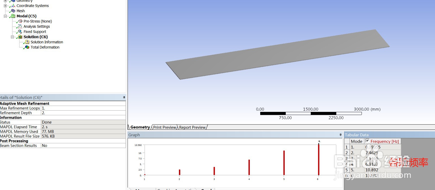Click the Status value 'Done'

pos(47,122)
